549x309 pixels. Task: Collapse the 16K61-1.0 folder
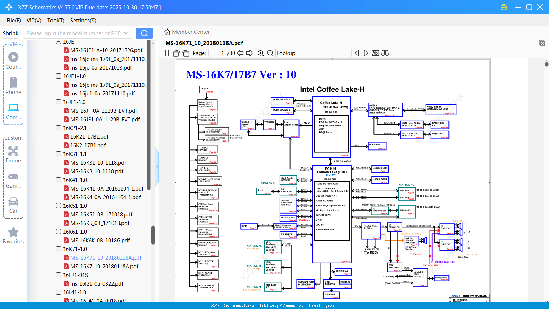point(58,232)
